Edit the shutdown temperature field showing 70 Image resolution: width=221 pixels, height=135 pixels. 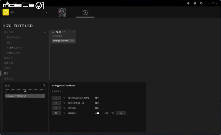[56, 113]
